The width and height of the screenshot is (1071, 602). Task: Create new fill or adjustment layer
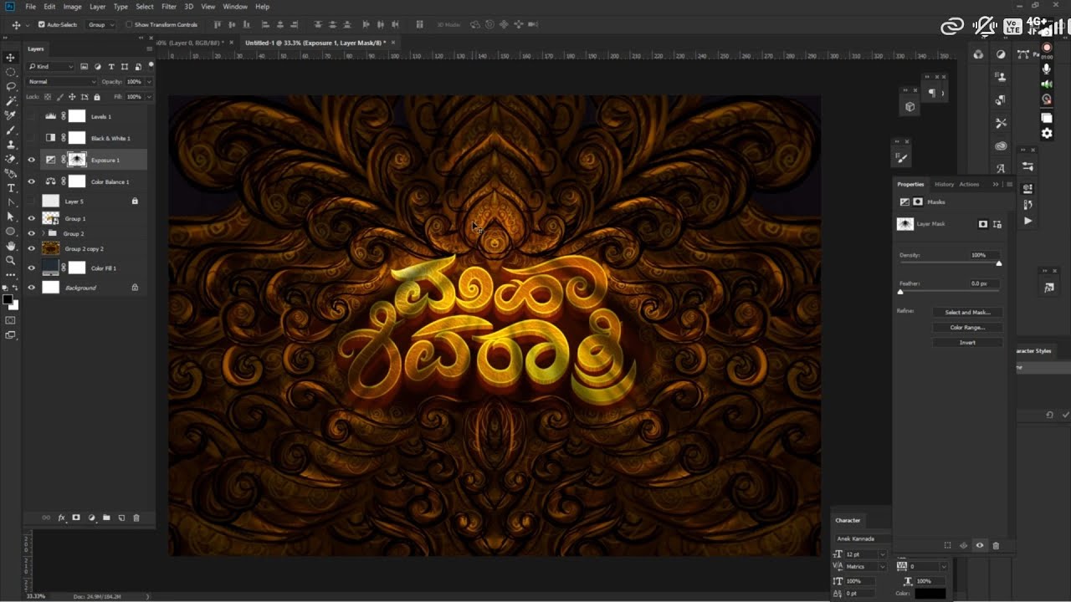click(91, 518)
